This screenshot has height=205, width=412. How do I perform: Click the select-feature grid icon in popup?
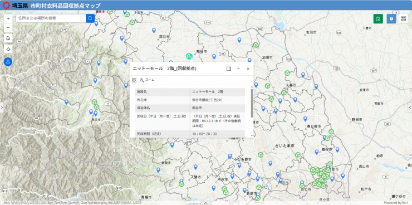point(134,80)
